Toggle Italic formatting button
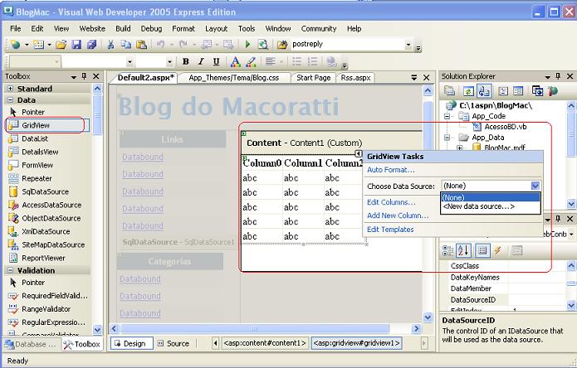The width and height of the screenshot is (577, 368). tap(201, 62)
